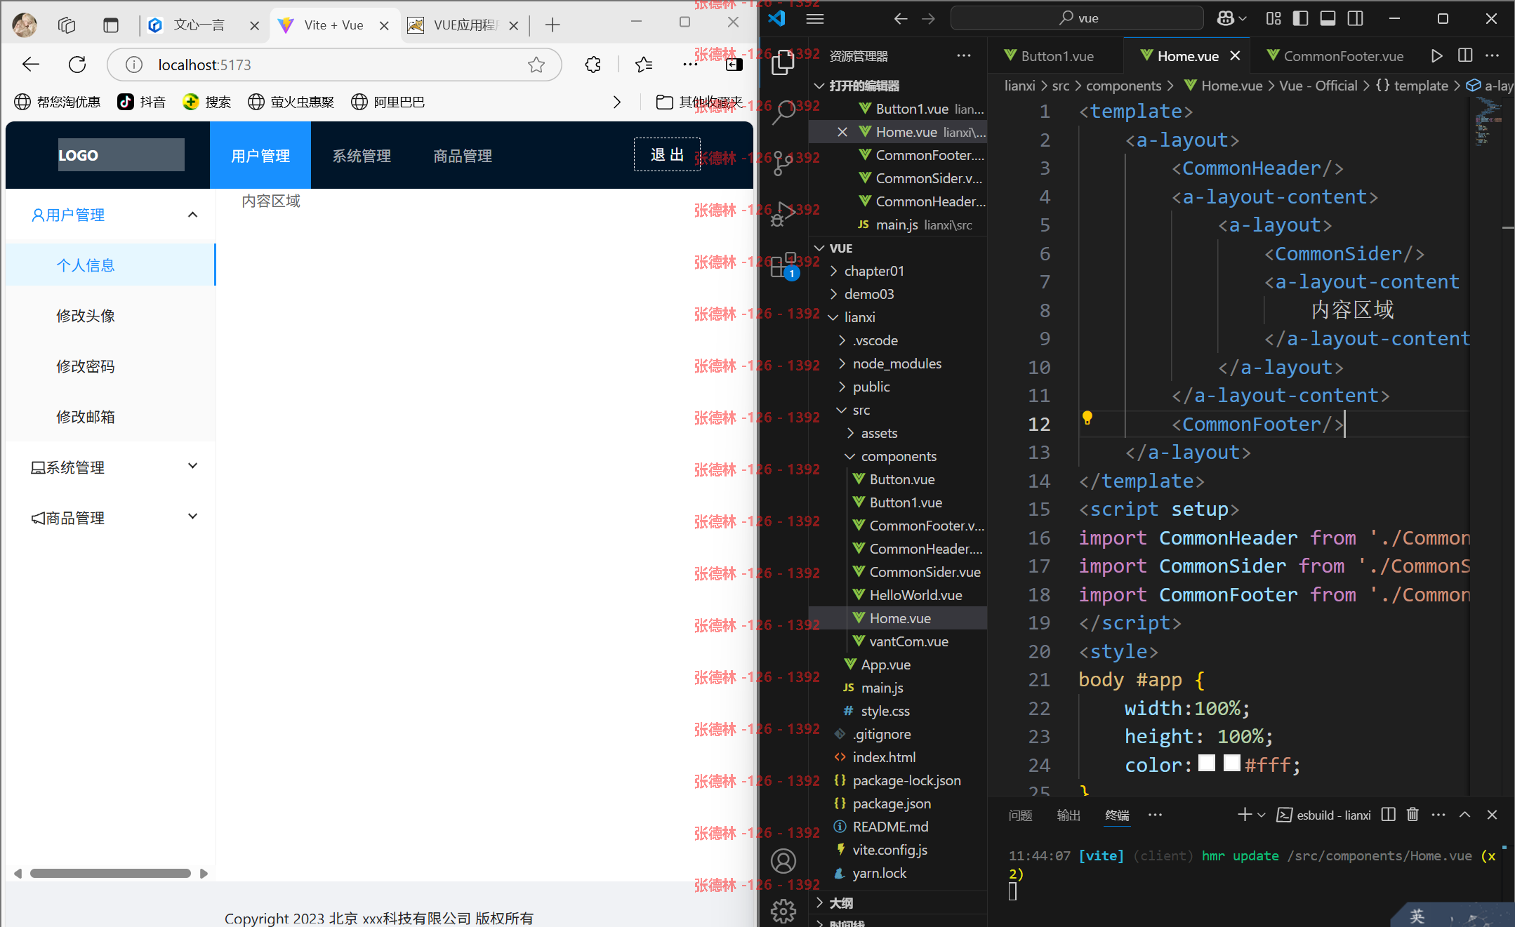Image resolution: width=1515 pixels, height=927 pixels.
Task: Open the browser favorites list icon
Action: pyautogui.click(x=644, y=65)
